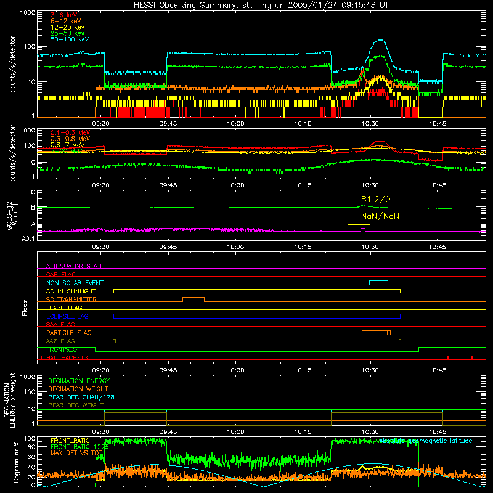Select the 0.1-0.3 MeV legend label

pyautogui.click(x=70, y=132)
